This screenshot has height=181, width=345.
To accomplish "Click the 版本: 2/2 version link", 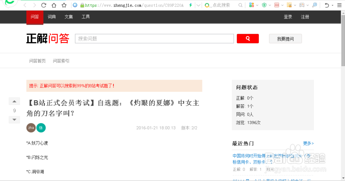I will click(189, 128).
